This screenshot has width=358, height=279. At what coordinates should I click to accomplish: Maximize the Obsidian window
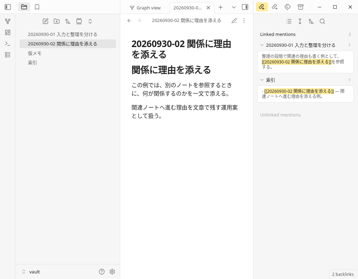tap(335, 7)
